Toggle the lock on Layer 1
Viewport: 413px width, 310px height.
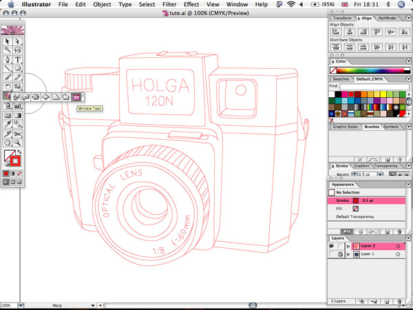340,254
